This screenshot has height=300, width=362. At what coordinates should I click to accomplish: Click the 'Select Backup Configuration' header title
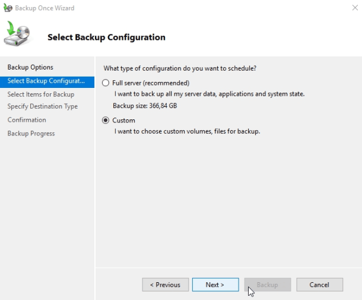[106, 37]
